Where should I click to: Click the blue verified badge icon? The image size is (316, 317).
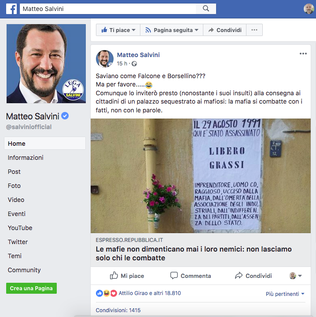coord(65,116)
